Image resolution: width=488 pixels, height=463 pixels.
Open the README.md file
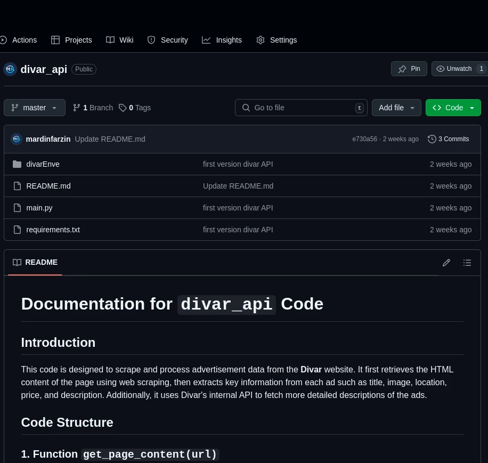pos(48,186)
